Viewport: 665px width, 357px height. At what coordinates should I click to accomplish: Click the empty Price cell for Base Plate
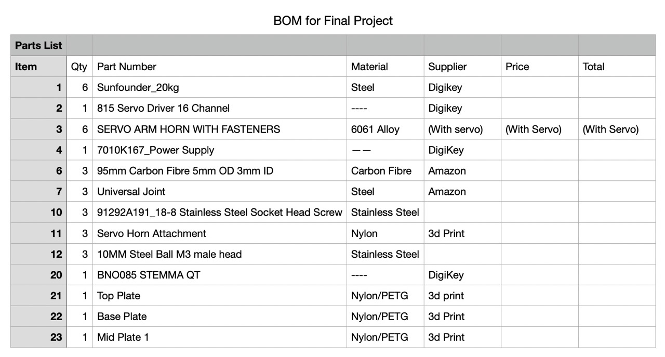[539, 316]
